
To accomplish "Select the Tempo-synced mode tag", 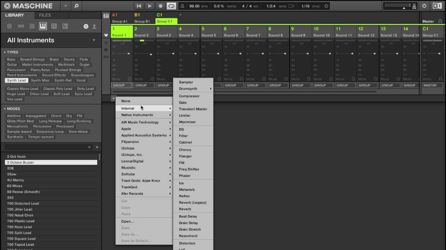I will click(41, 137).
